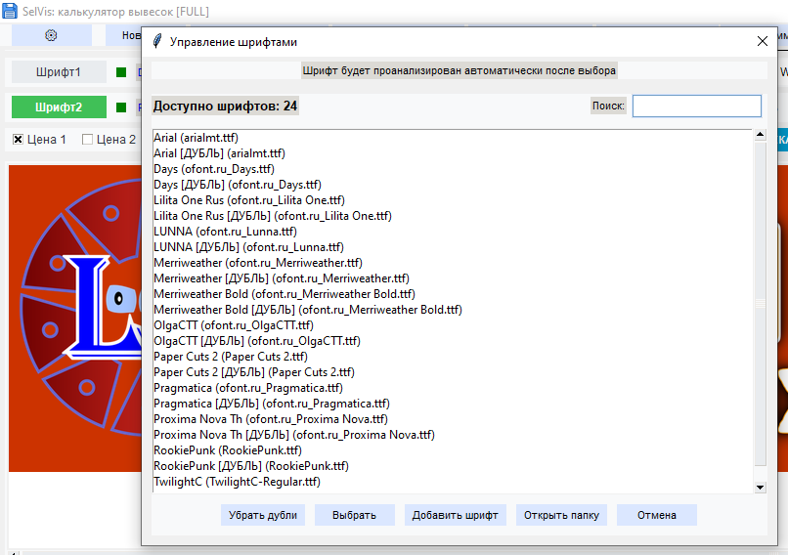Focus the Поиск search field

point(696,106)
